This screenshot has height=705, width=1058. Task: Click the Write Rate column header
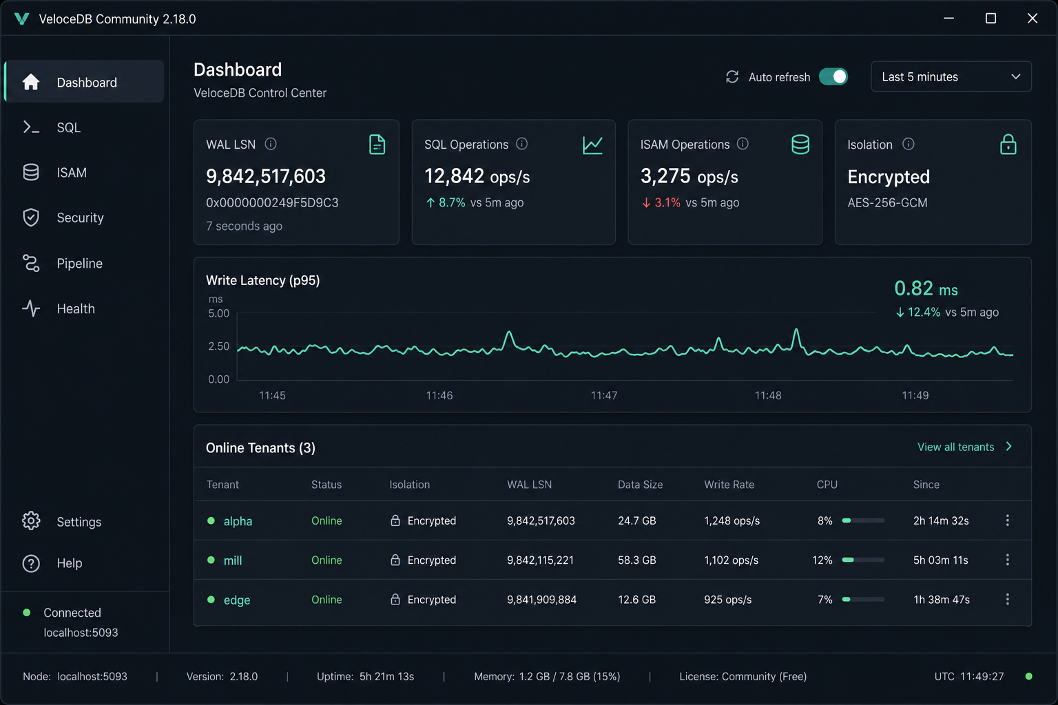[x=729, y=485]
